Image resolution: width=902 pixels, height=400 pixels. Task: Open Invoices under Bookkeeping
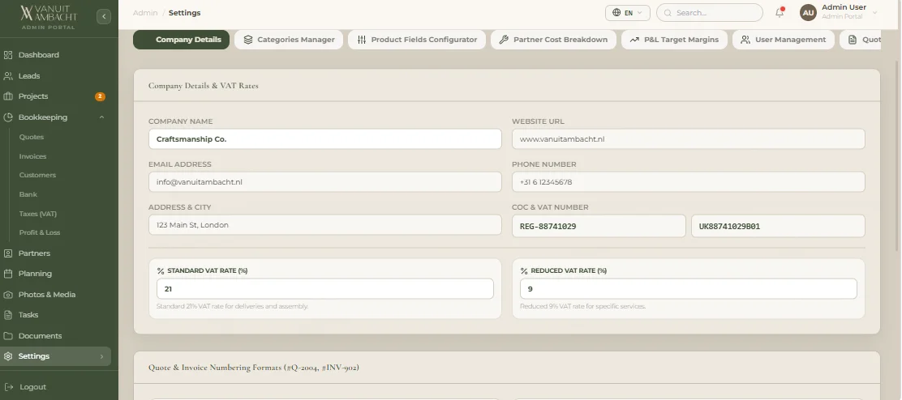(x=32, y=156)
